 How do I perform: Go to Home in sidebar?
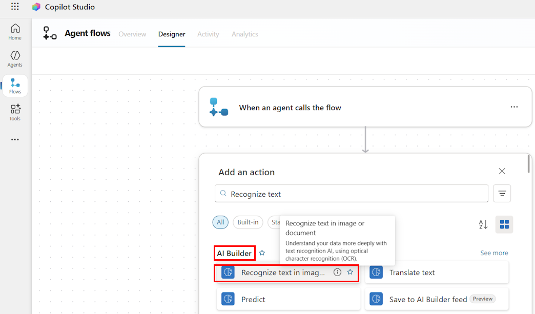15,32
